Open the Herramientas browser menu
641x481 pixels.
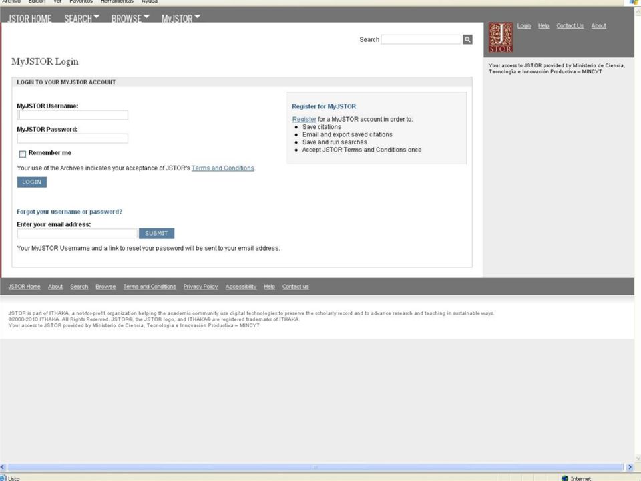pos(117,1)
